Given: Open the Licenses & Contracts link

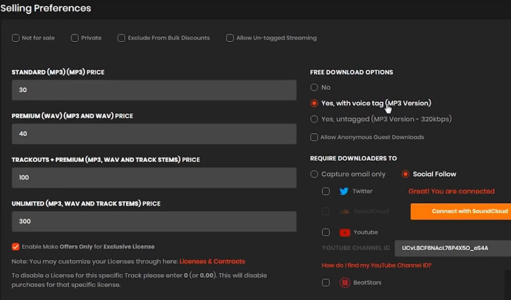Looking at the screenshot, I should (212, 261).
